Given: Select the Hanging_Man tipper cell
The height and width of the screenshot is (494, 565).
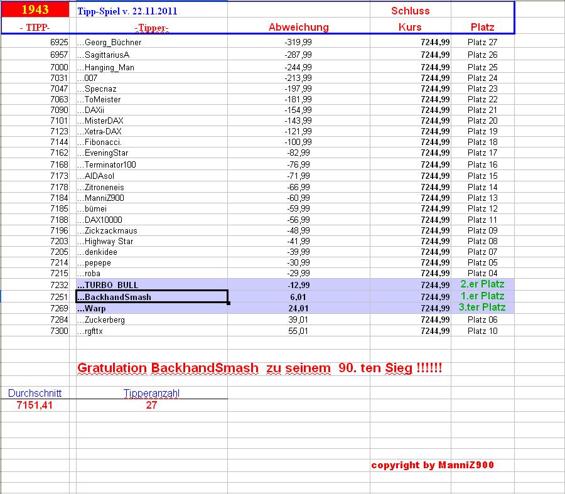Looking at the screenshot, I should [x=152, y=67].
